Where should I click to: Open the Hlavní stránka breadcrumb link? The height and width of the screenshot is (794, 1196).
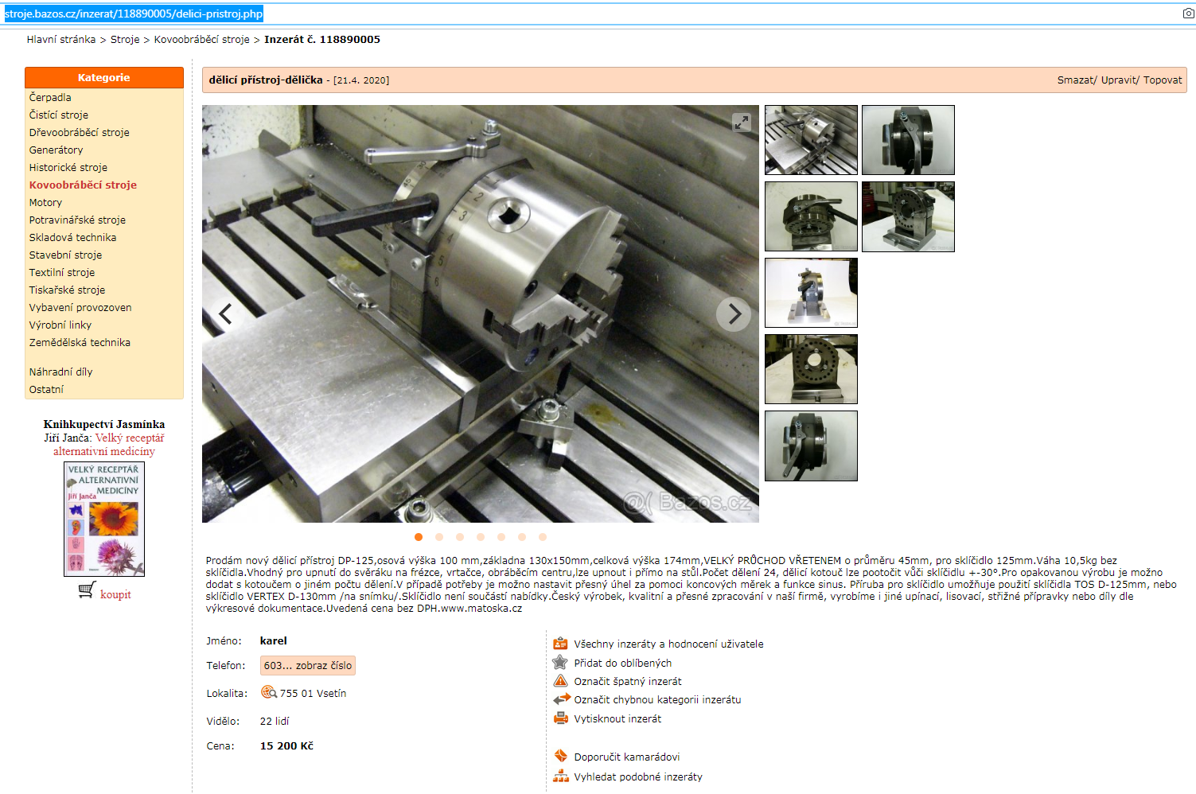coord(61,40)
